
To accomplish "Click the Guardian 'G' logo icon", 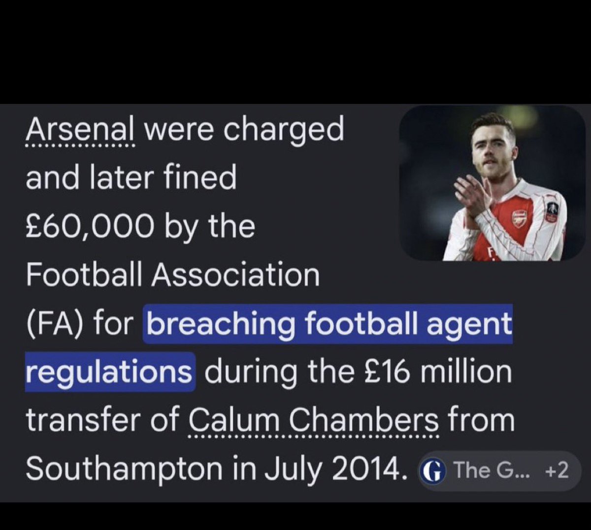I will (432, 471).
